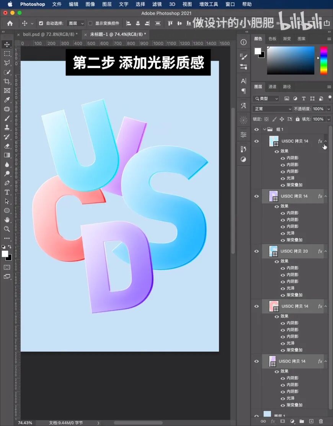Open the 图层 auto-select dropdown
The image size is (333, 426).
(75, 23)
